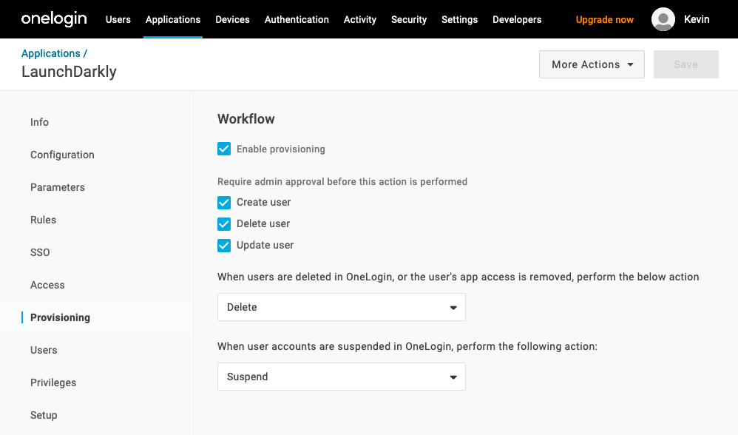
Task: Uncheck Create user admin approval
Action: pyautogui.click(x=224, y=203)
